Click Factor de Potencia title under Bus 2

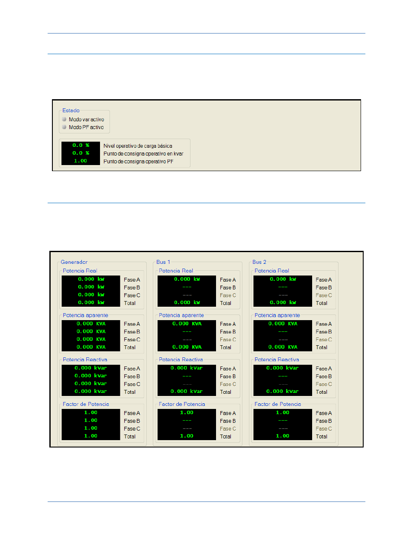point(277,404)
